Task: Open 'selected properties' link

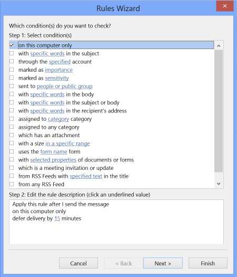Action: click(x=53, y=160)
